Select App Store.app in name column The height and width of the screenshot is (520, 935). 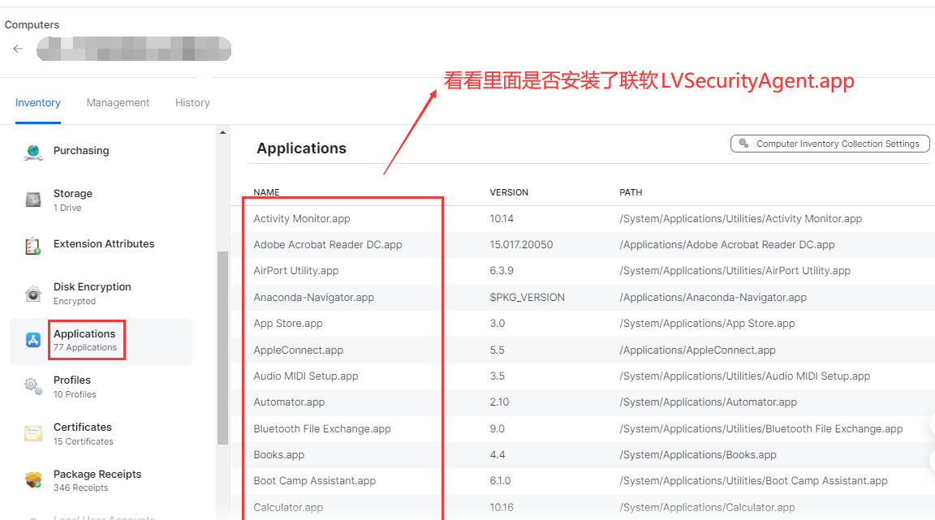click(x=288, y=323)
